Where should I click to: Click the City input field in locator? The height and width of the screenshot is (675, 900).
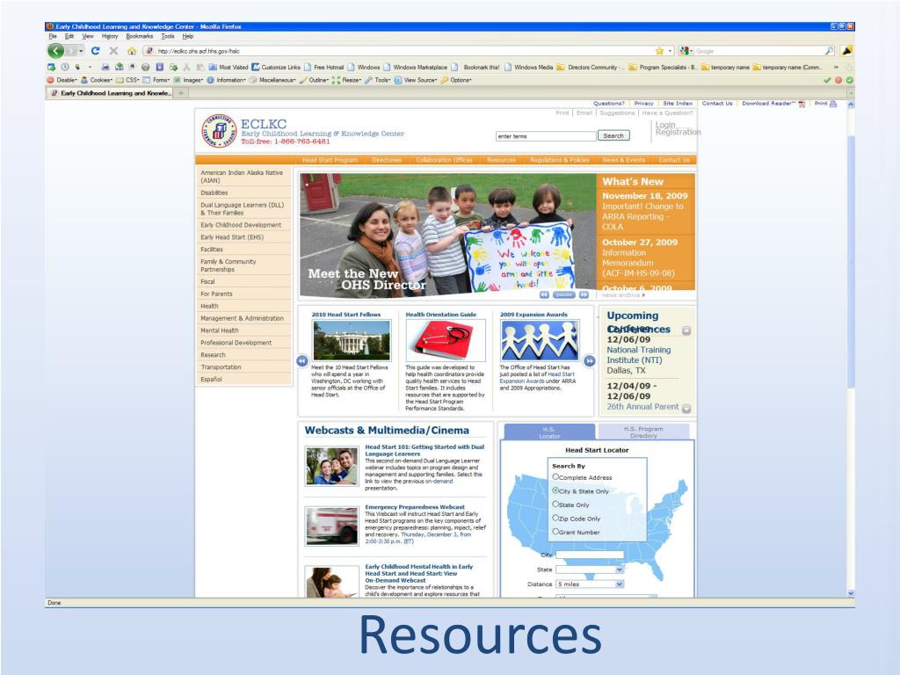[590, 555]
